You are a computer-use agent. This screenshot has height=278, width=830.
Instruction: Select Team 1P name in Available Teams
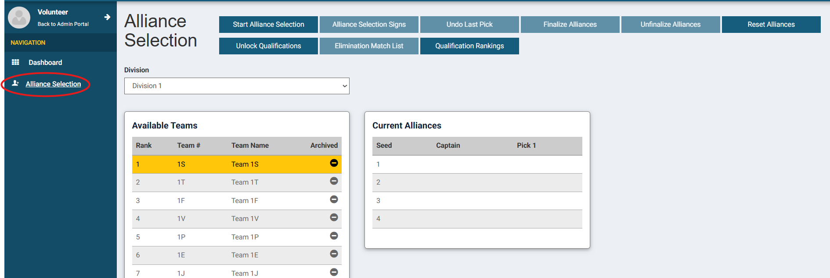click(x=245, y=237)
